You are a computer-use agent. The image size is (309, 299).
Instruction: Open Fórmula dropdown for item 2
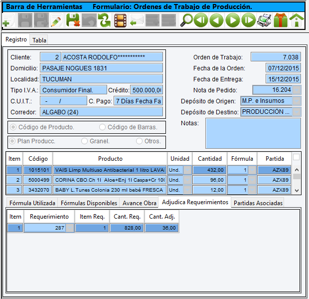pos(252,180)
